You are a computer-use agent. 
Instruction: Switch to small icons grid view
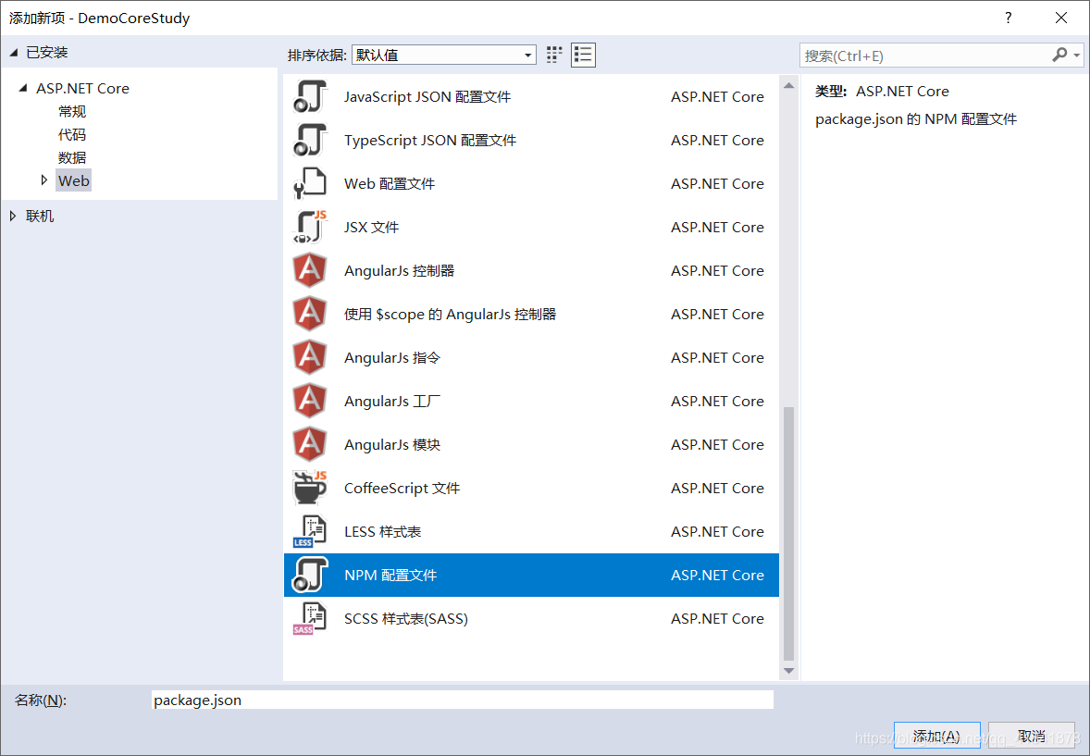(x=554, y=55)
